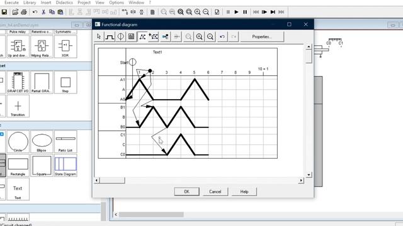Click the open file toolbar icon
The width and height of the screenshot is (403, 226).
[15, 12]
